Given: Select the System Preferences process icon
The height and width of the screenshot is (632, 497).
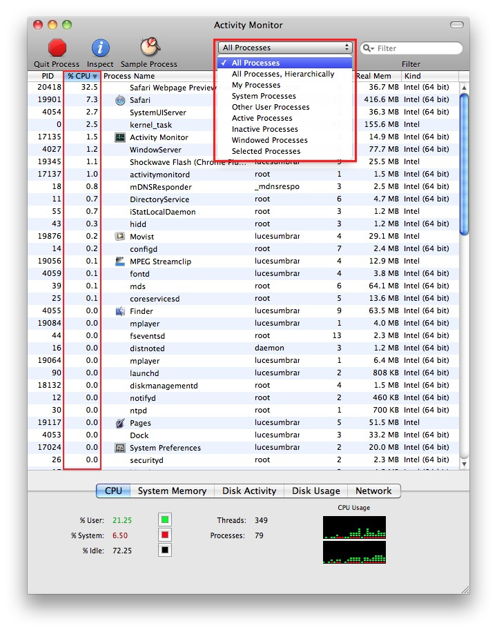Looking at the screenshot, I should [120, 448].
